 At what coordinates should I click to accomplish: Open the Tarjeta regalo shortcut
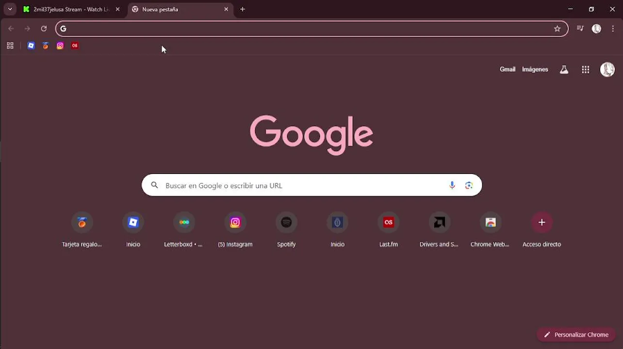[x=82, y=231]
